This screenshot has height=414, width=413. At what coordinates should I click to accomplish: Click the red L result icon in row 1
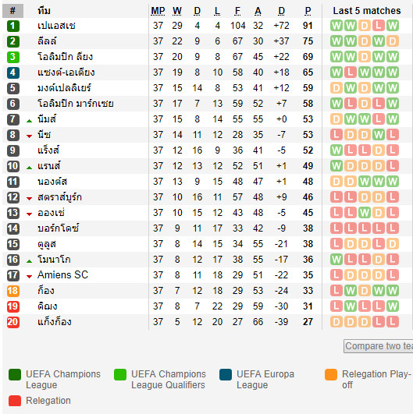click(x=379, y=26)
